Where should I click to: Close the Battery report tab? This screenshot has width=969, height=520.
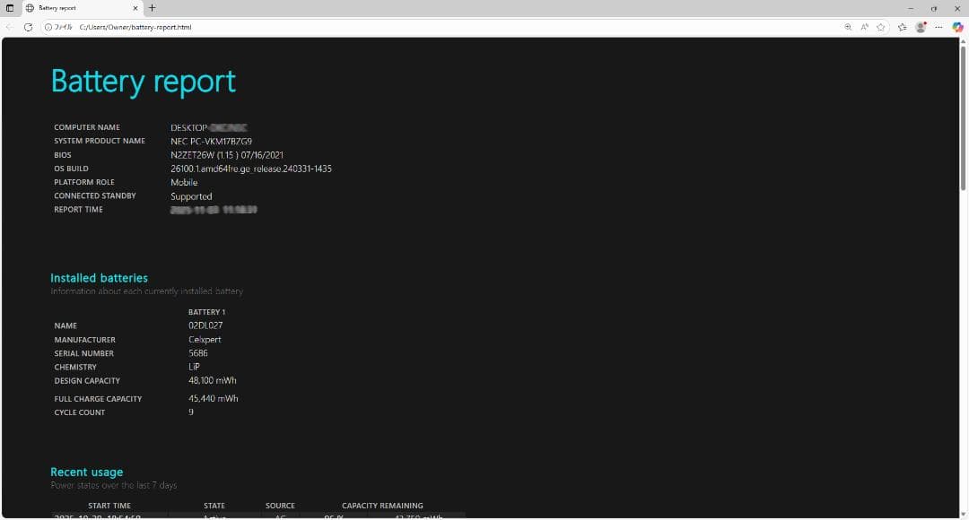[x=135, y=8]
